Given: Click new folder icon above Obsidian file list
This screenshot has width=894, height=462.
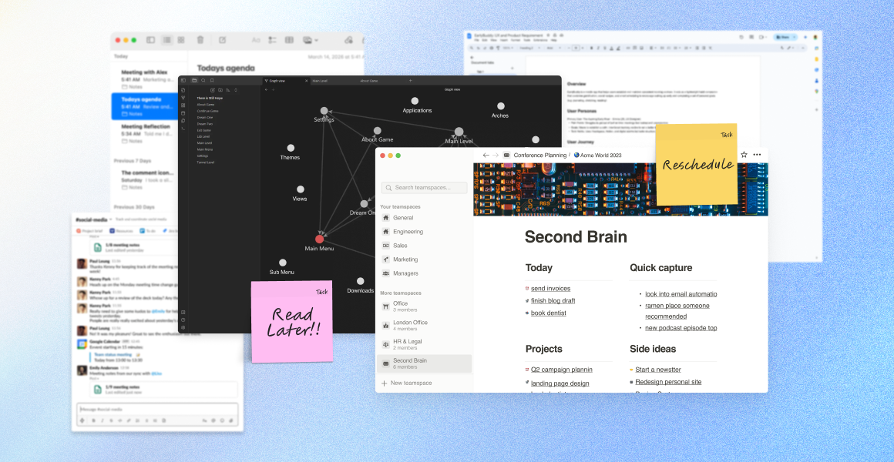Looking at the screenshot, I should [x=220, y=90].
